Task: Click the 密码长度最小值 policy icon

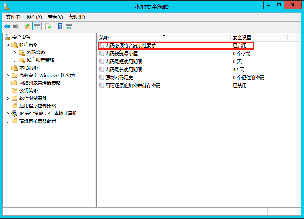Action: point(102,53)
